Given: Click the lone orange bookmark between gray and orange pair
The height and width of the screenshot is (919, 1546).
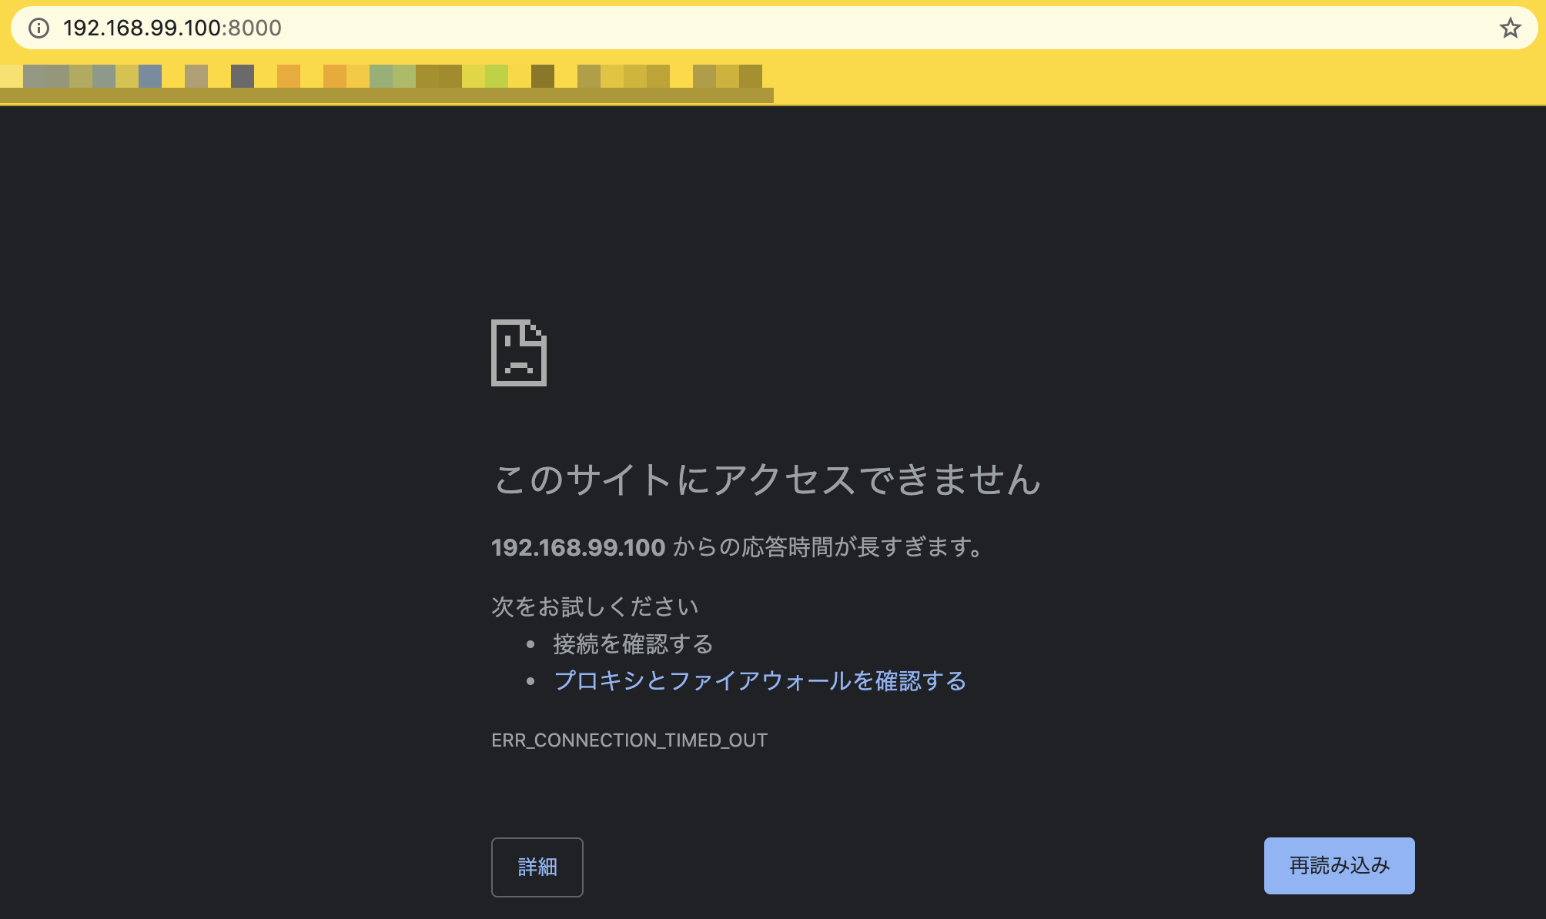Looking at the screenshot, I should click(289, 76).
